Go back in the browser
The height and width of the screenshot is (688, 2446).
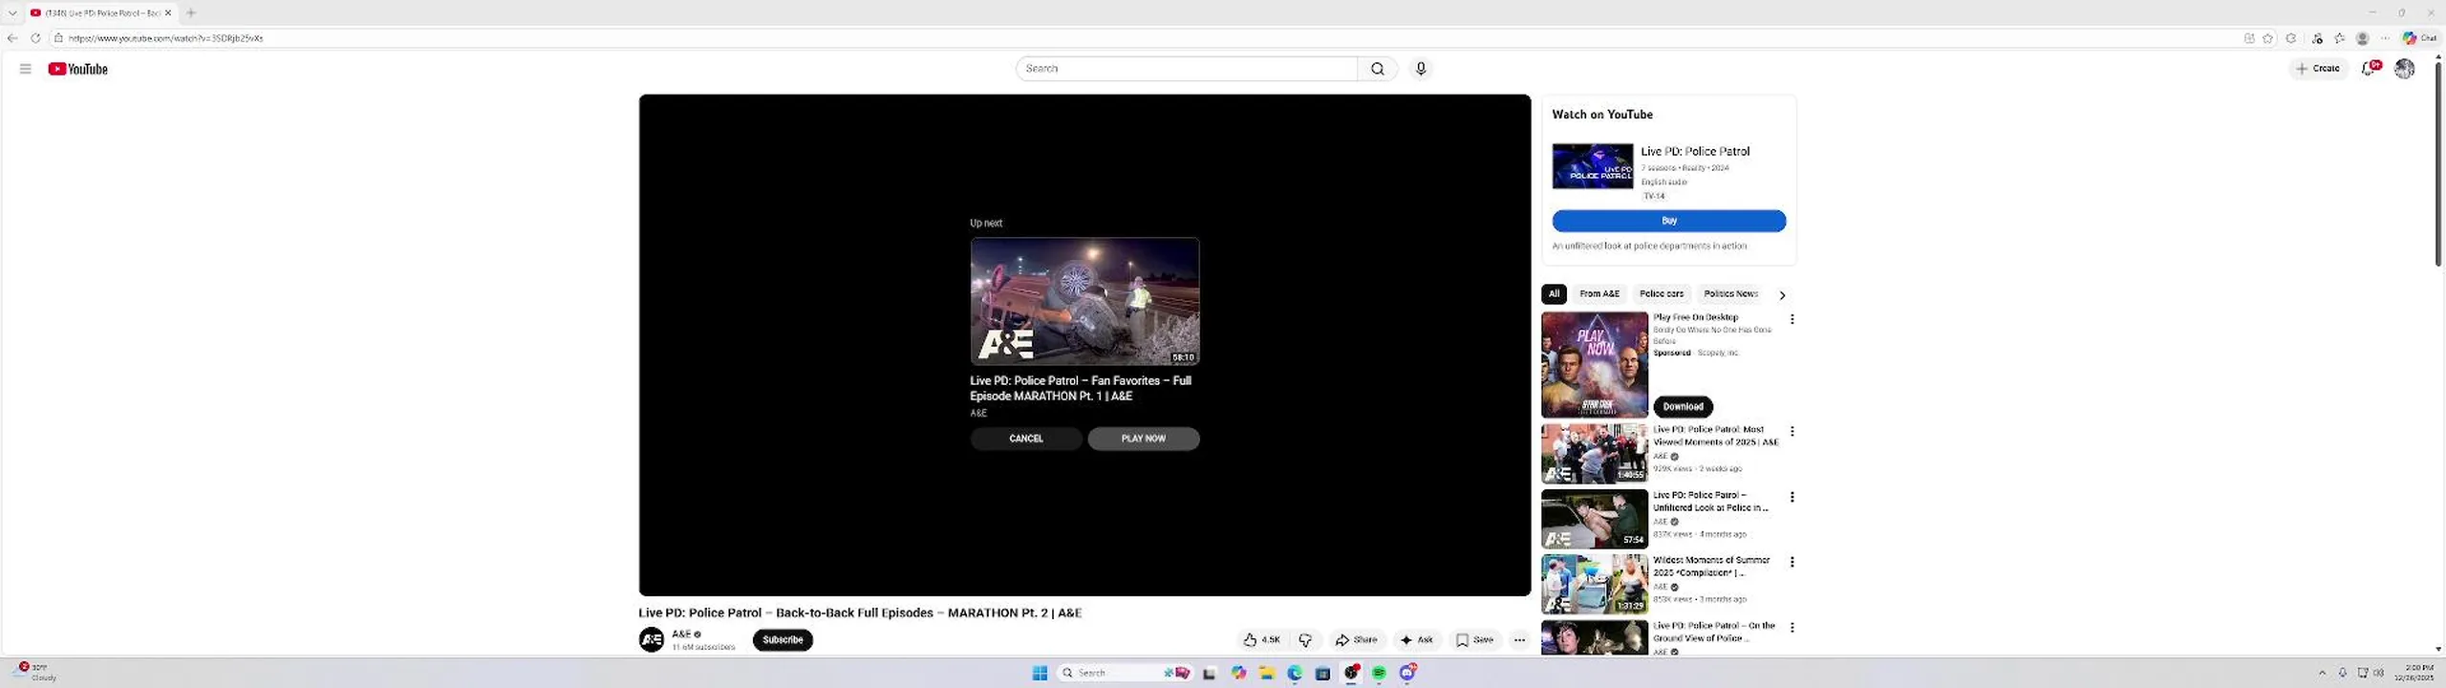point(12,38)
